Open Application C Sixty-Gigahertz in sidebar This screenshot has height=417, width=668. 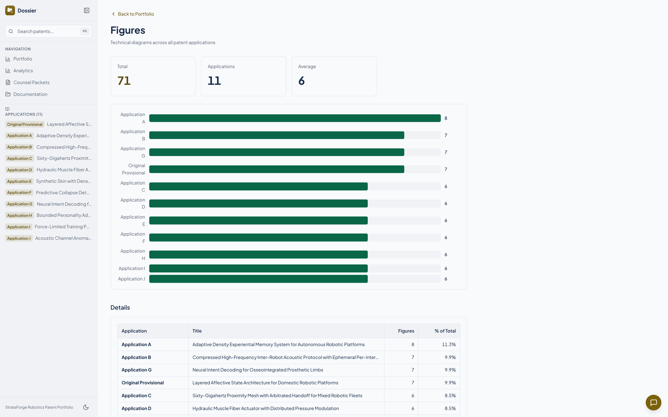pos(48,158)
